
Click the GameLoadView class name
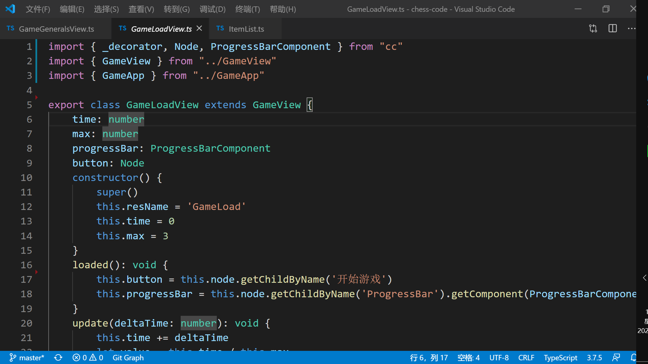tap(162, 105)
